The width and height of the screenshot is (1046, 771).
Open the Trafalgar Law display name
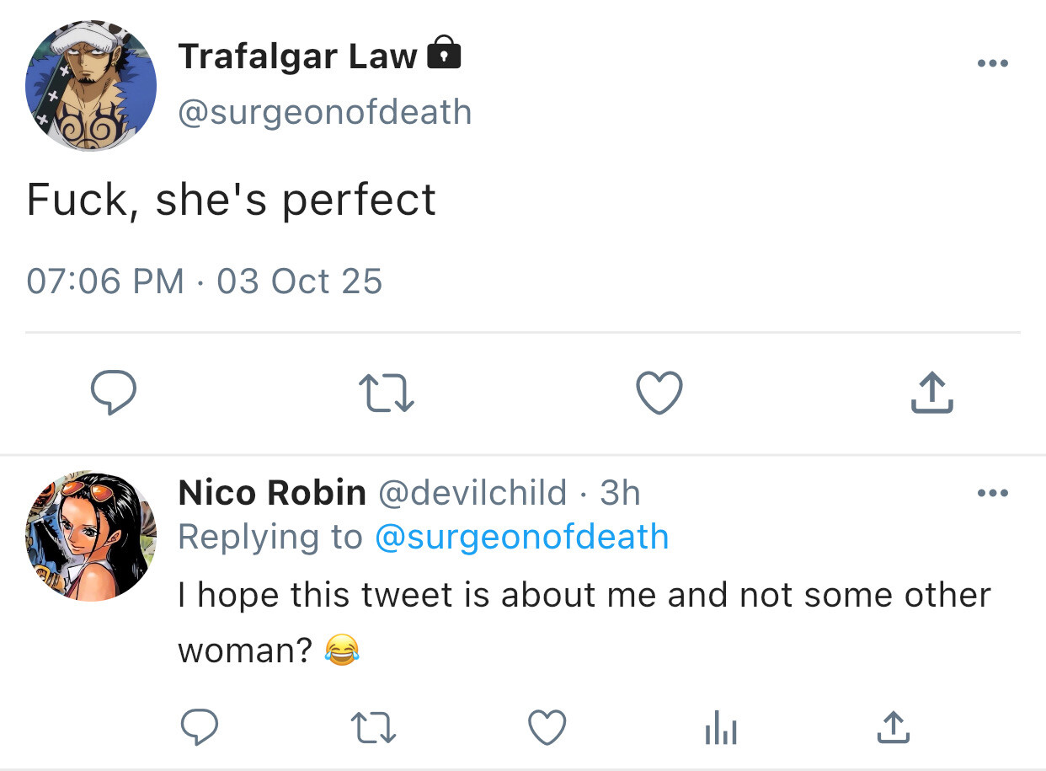297,56
